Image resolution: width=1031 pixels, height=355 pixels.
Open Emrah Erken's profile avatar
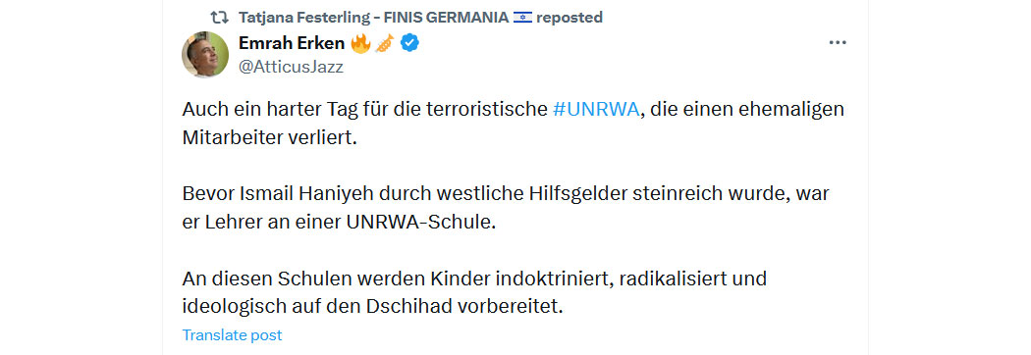point(205,55)
